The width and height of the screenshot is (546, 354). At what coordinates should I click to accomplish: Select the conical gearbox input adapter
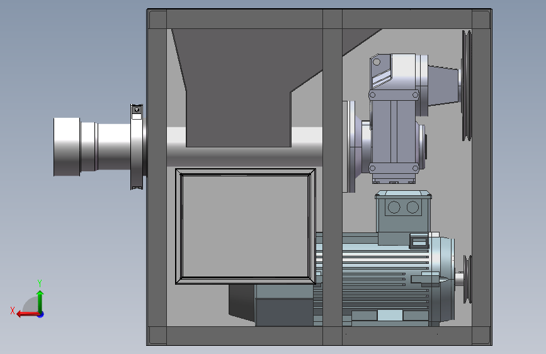[443, 85]
